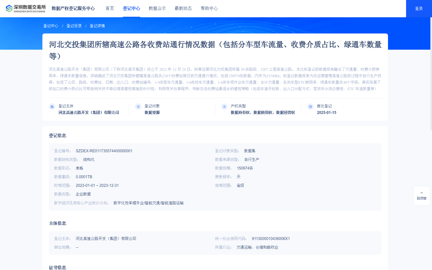The image size is (432, 270).
Task: Click the 登记信息 section heading
Action: (x=58, y=136)
